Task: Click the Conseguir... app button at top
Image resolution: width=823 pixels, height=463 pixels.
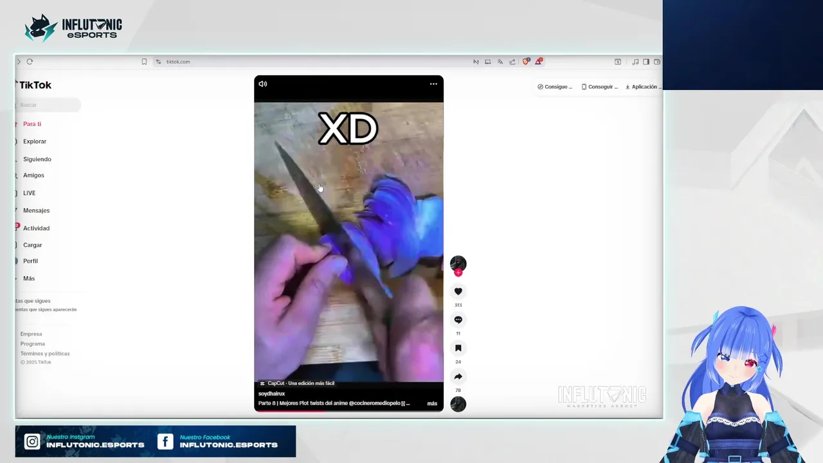Action: tap(599, 87)
